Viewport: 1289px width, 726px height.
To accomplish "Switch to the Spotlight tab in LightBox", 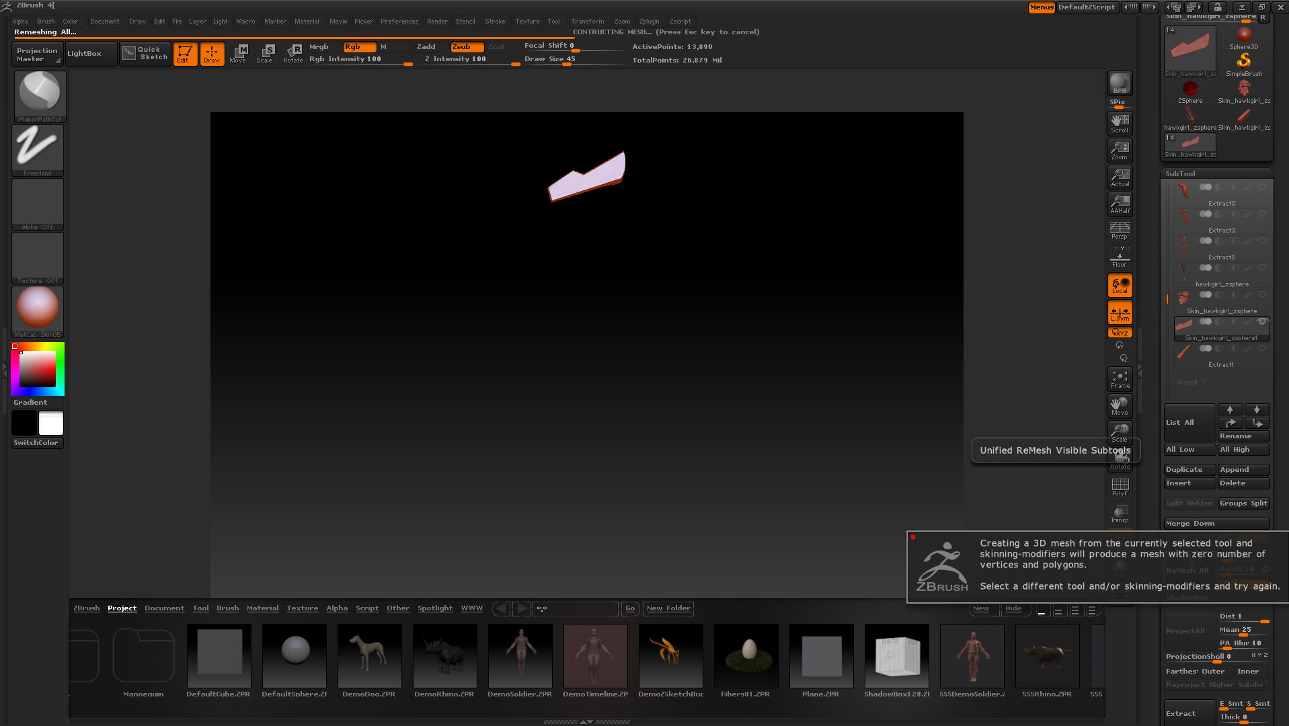I will [435, 608].
